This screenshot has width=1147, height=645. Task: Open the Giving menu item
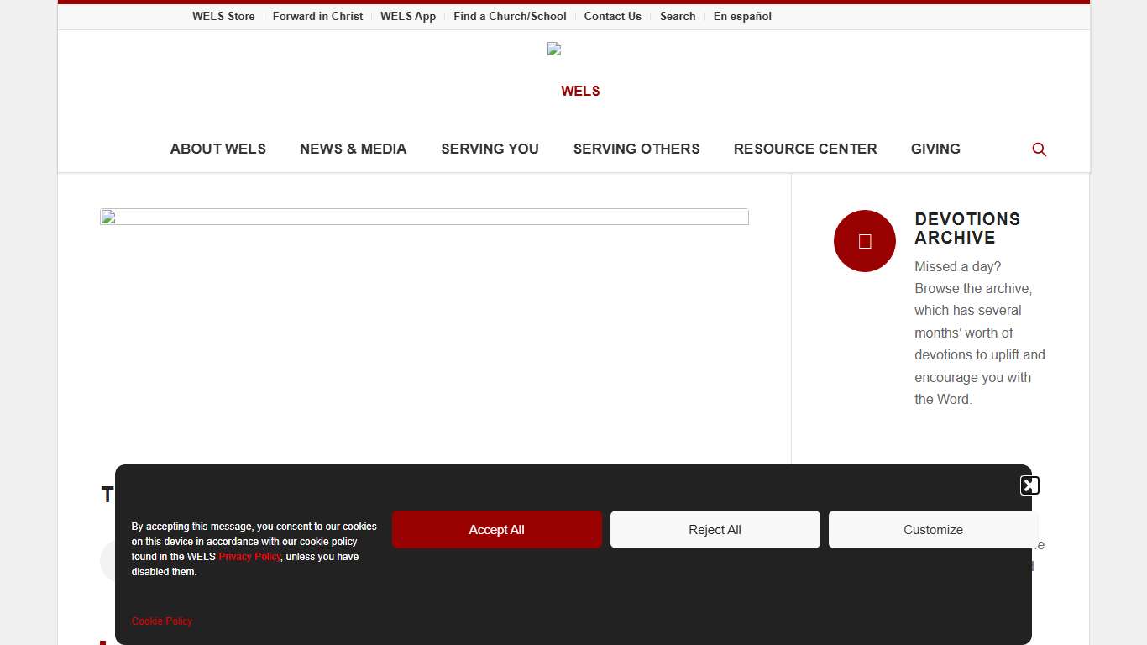tap(935, 149)
